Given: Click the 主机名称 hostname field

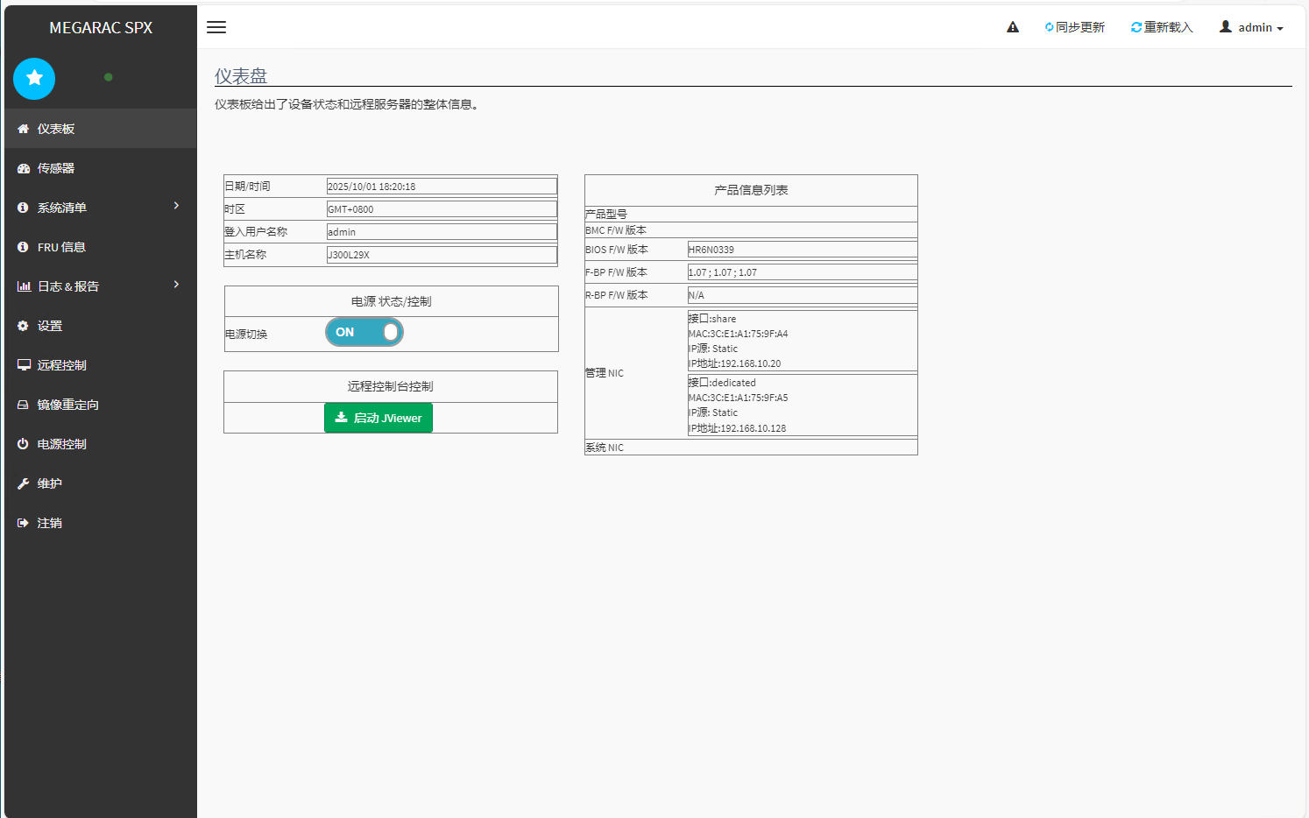Looking at the screenshot, I should [x=442, y=255].
